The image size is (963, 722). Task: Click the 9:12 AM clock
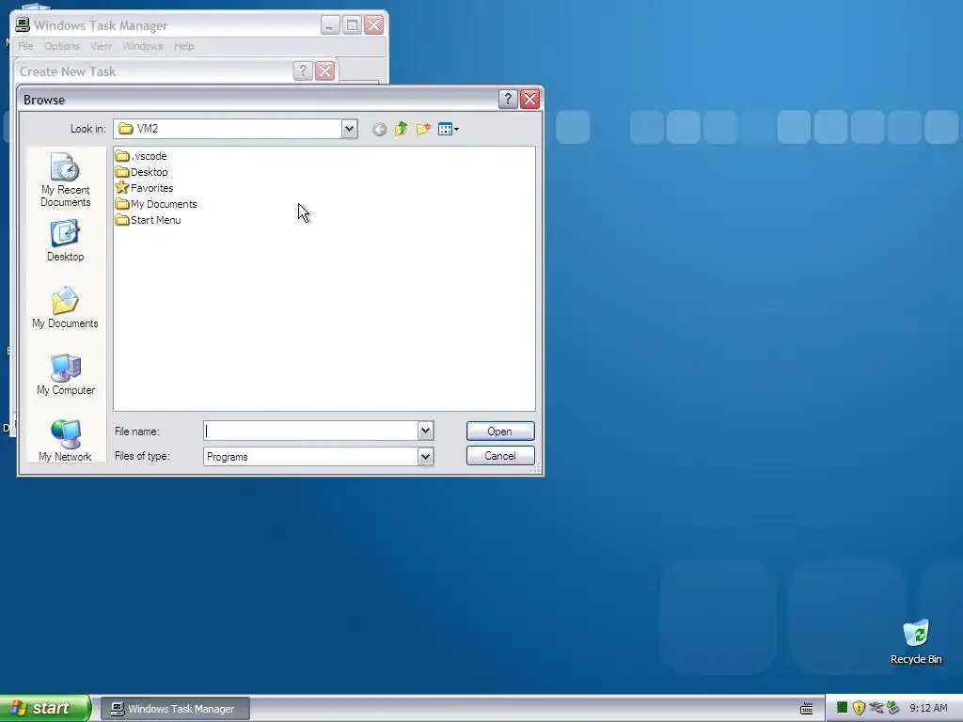(928, 708)
